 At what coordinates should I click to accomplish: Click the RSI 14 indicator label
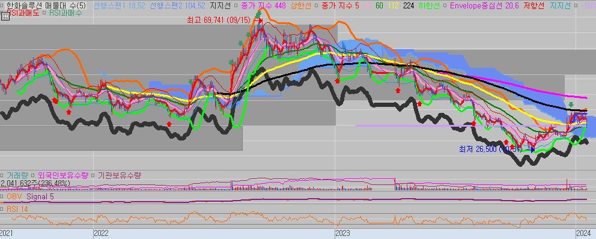(x=17, y=209)
